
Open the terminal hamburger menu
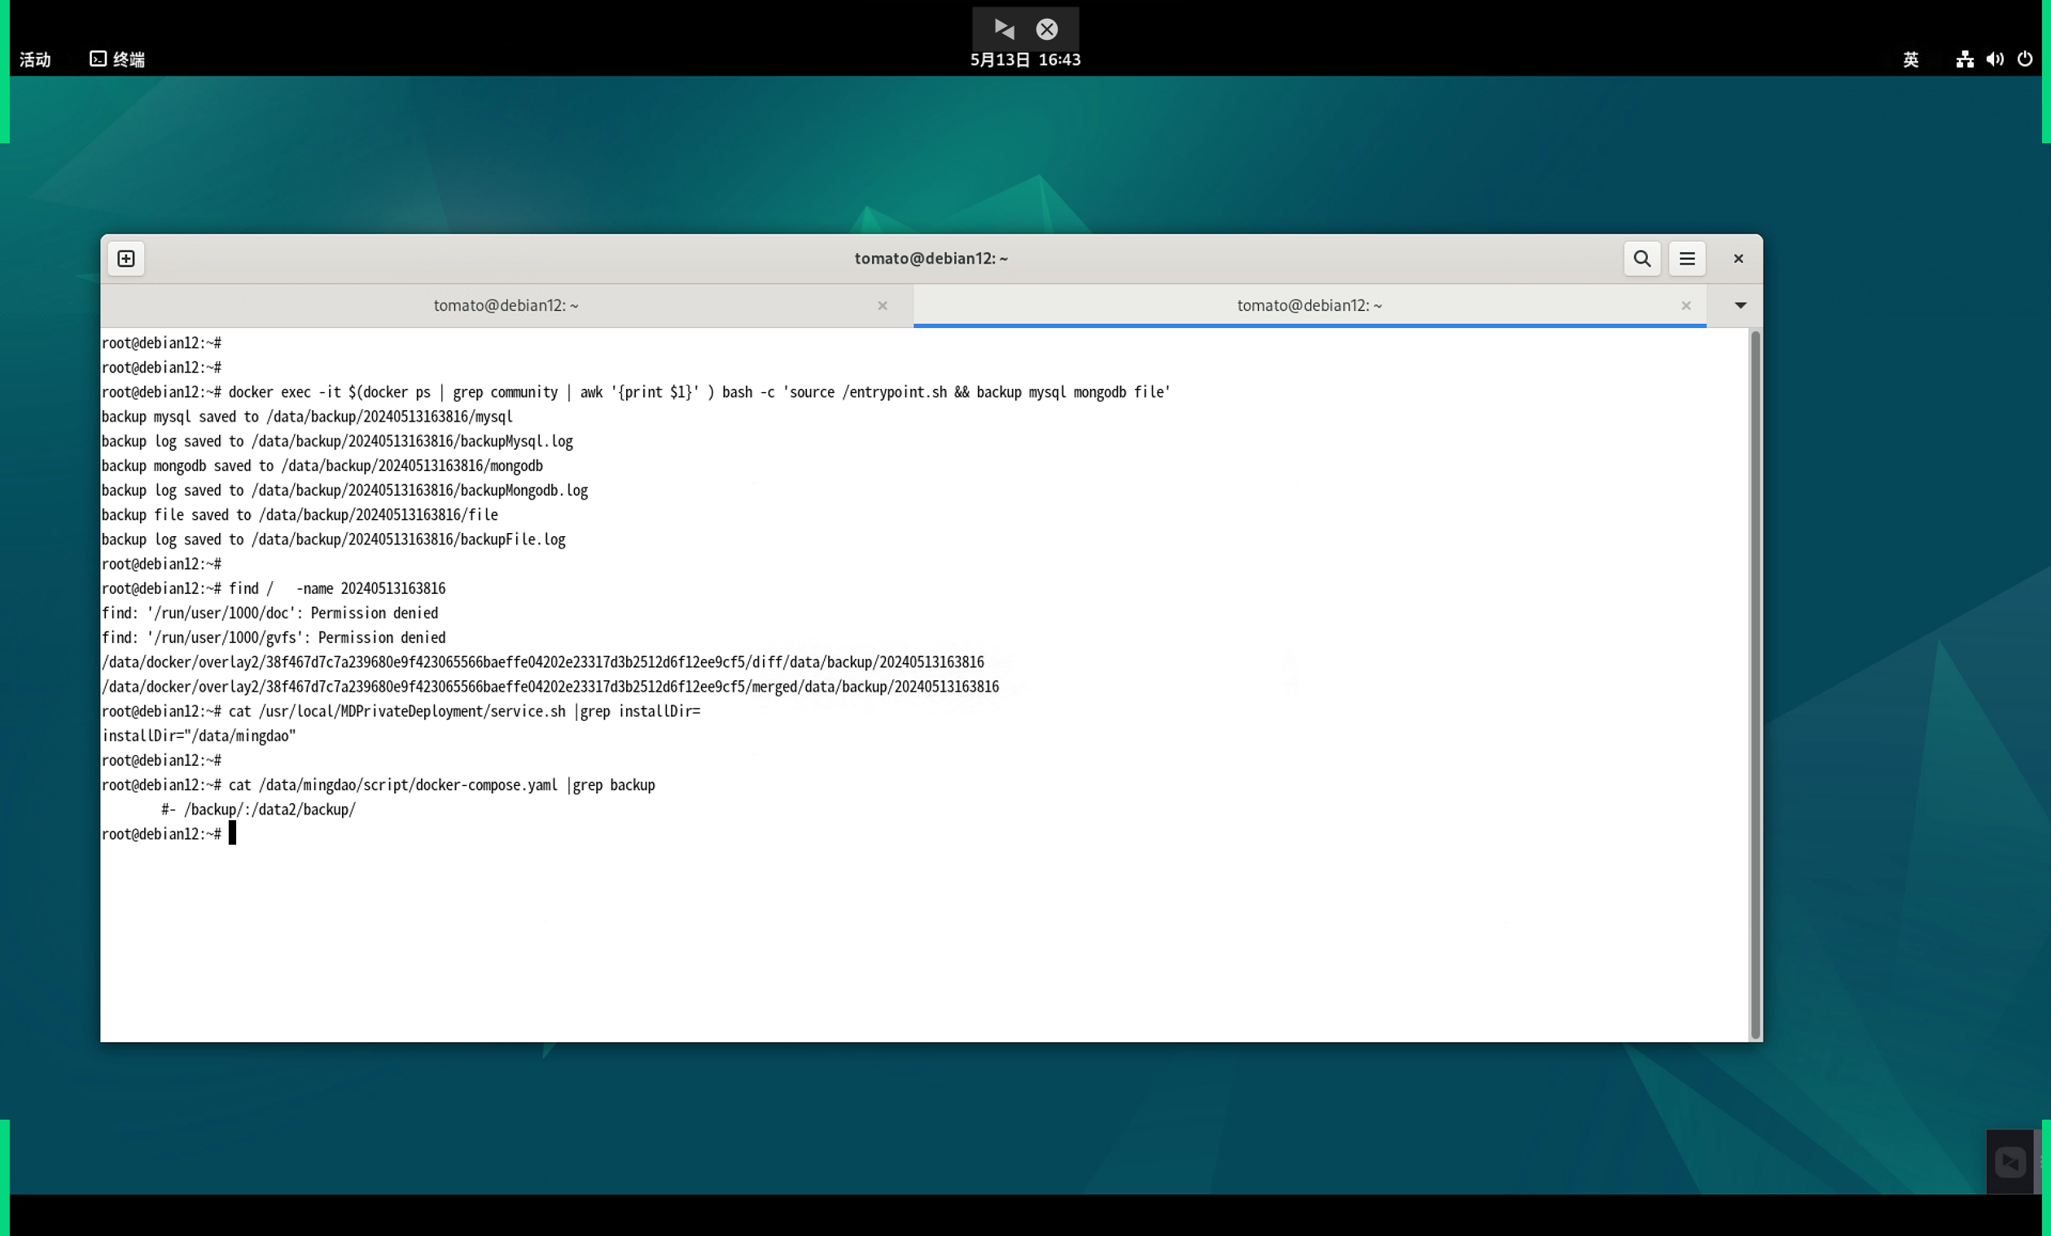pos(1686,259)
